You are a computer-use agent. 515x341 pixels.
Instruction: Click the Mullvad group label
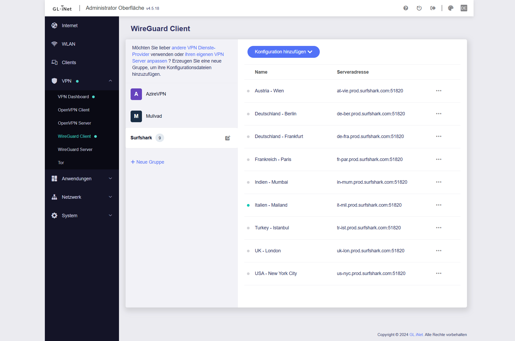(154, 116)
